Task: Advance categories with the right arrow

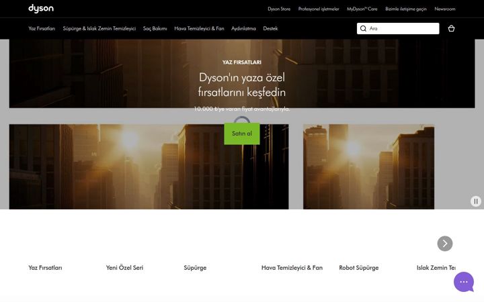Action: click(x=445, y=244)
